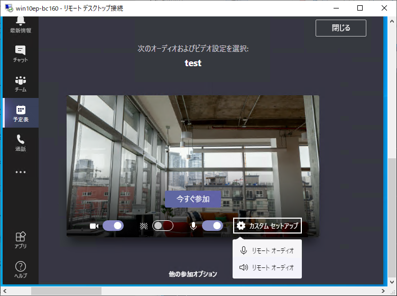The height and width of the screenshot is (296, 397).
Task: Select リモート オーディオ microphone entry
Action: coord(267,250)
